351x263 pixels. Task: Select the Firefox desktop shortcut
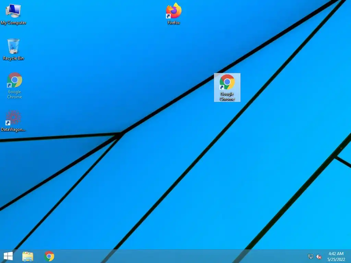pyautogui.click(x=174, y=13)
